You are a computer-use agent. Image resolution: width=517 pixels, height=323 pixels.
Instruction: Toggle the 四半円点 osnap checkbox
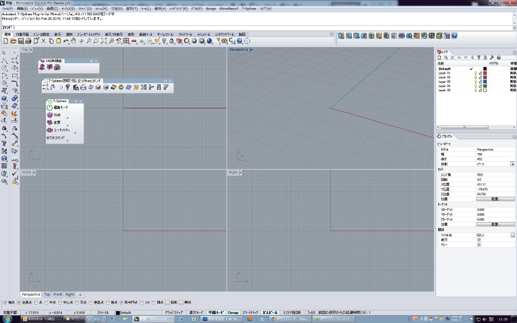coord(122,302)
